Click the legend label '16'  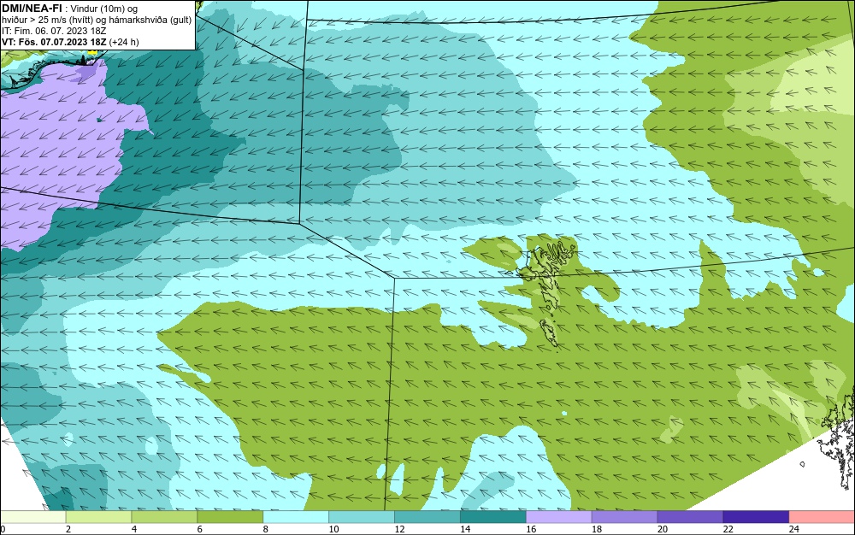point(531,529)
